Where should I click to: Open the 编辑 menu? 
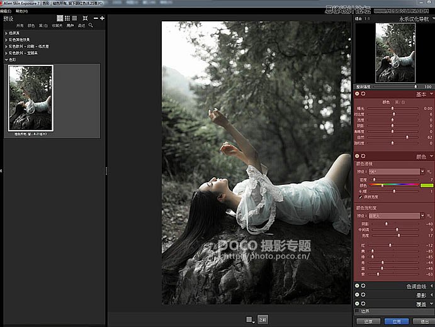(x=6, y=11)
